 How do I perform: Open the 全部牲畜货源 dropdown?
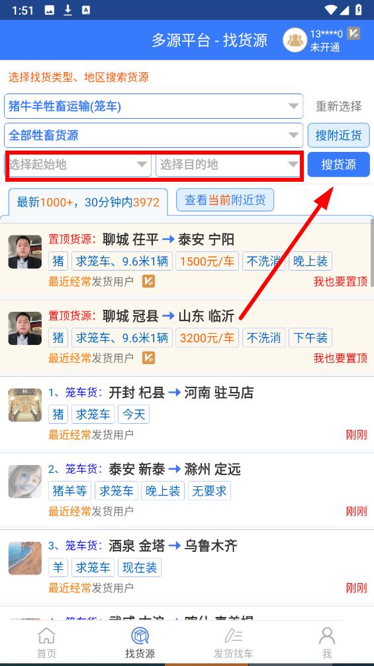click(x=154, y=135)
